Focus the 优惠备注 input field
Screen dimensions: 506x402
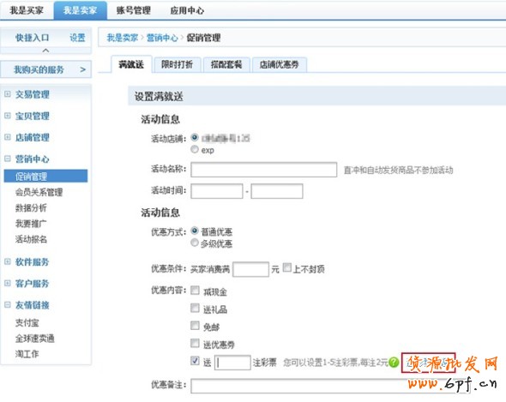pos(329,386)
